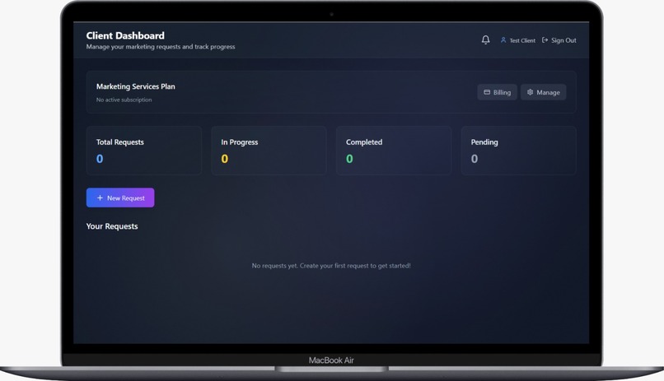The height and width of the screenshot is (381, 664).
Task: Click the 'No requests yet' message
Action: (x=331, y=266)
